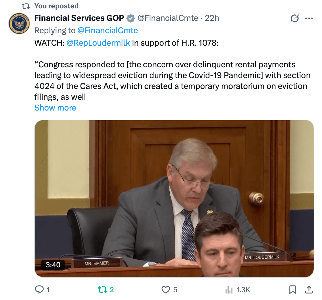Image resolution: width=322 pixels, height=300 pixels.
Task: View post analytics bar chart icon
Action: tap(229, 290)
